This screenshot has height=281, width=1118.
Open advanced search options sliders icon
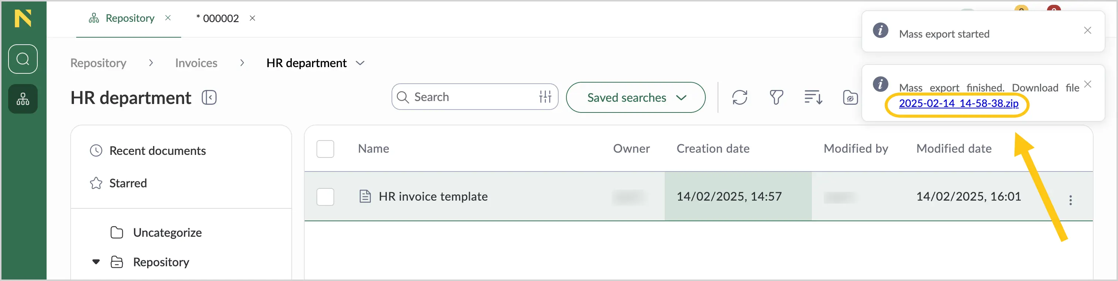pyautogui.click(x=545, y=97)
